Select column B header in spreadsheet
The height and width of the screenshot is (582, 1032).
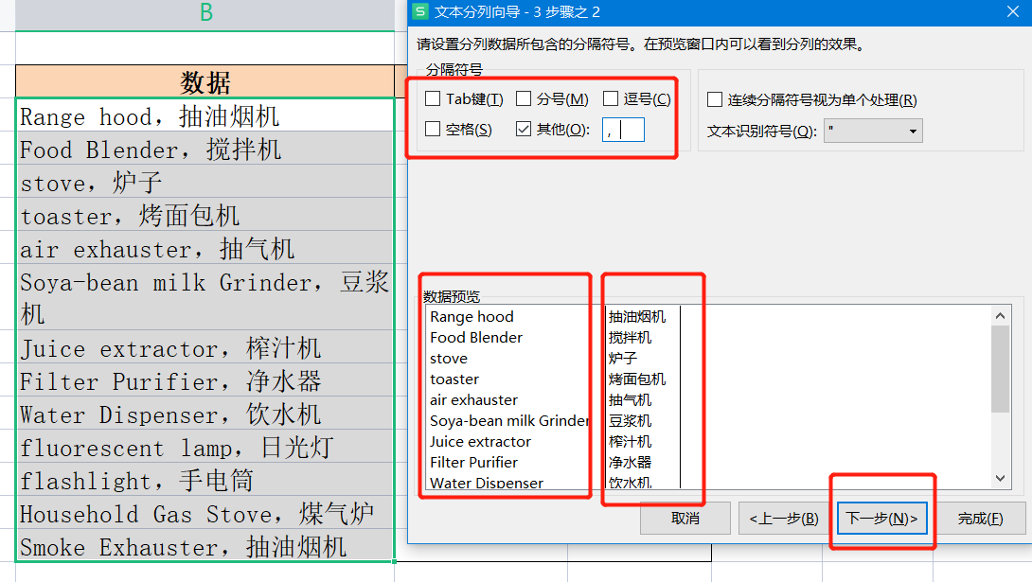point(205,14)
